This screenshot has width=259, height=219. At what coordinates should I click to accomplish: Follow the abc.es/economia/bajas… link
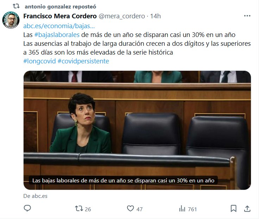coord(59,26)
